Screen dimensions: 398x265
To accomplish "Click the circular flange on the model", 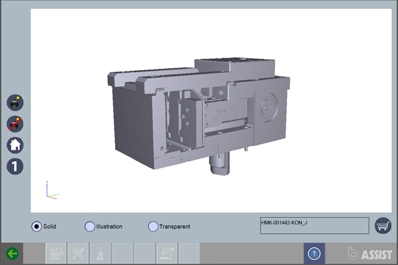I will tap(269, 108).
